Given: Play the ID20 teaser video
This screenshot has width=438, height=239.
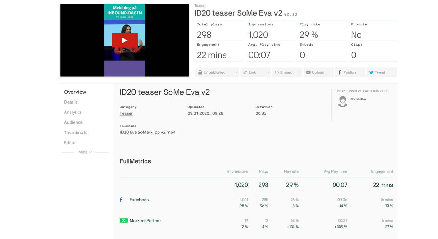Looking at the screenshot, I should tap(125, 40).
